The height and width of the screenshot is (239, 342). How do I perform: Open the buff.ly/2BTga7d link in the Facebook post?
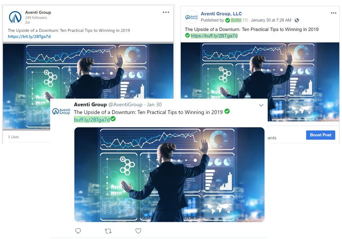click(214, 36)
